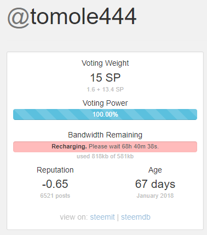Click the @ symbol in the username
This screenshot has height=235, width=207.
click(19, 18)
